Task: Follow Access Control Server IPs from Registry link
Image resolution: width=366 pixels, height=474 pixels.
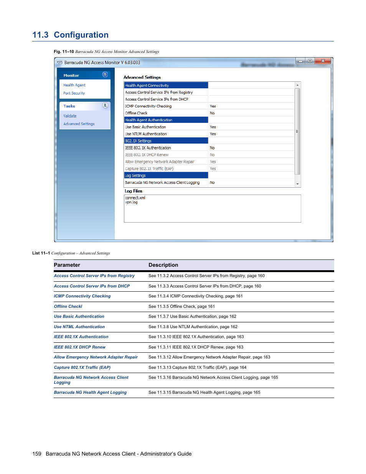Action: pyautogui.click(x=94, y=276)
